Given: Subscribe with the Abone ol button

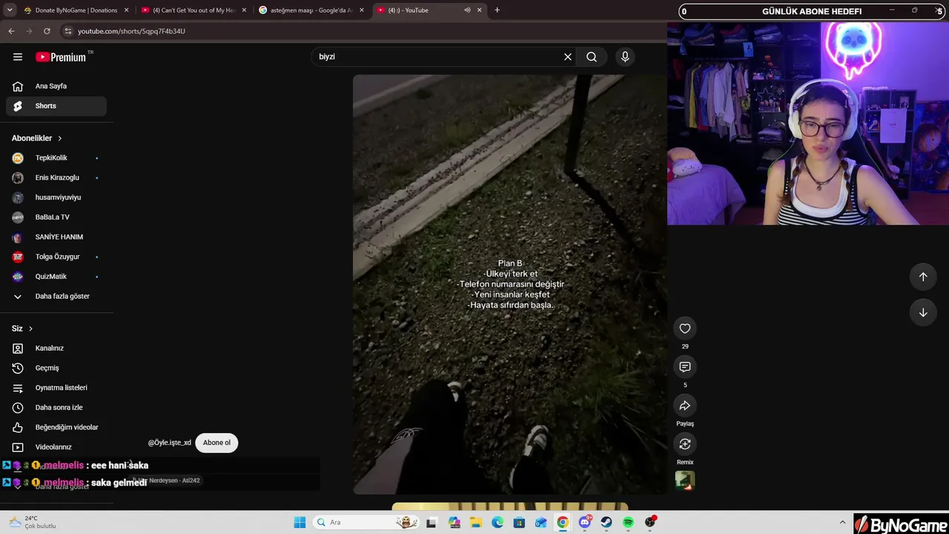Looking at the screenshot, I should click(x=216, y=443).
